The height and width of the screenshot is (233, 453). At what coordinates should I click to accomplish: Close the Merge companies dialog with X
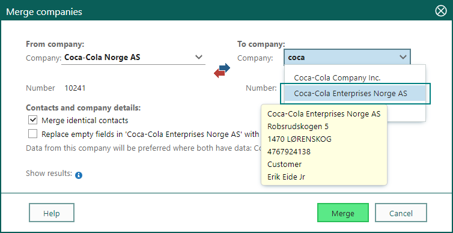click(441, 11)
